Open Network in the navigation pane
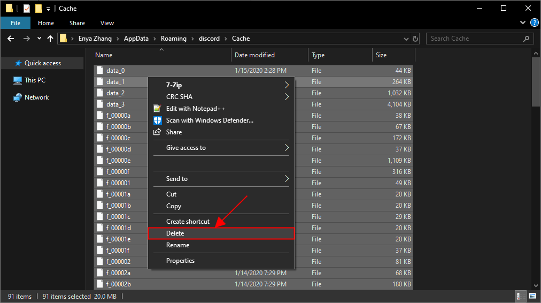The image size is (541, 303). click(x=36, y=97)
